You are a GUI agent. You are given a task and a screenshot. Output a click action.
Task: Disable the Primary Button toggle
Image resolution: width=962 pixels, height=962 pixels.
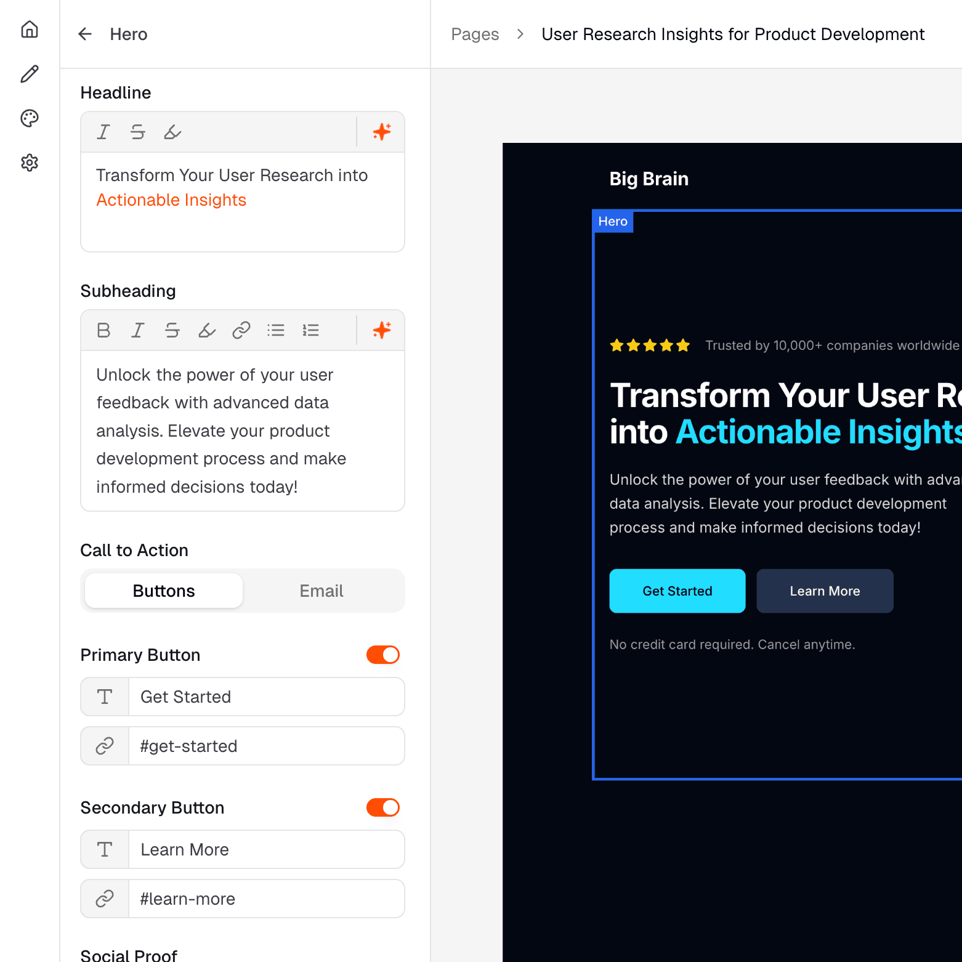pyautogui.click(x=383, y=655)
